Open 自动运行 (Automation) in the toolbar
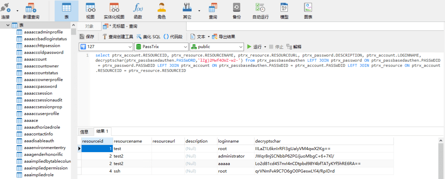This screenshot has width=445, height=179. click(x=260, y=10)
